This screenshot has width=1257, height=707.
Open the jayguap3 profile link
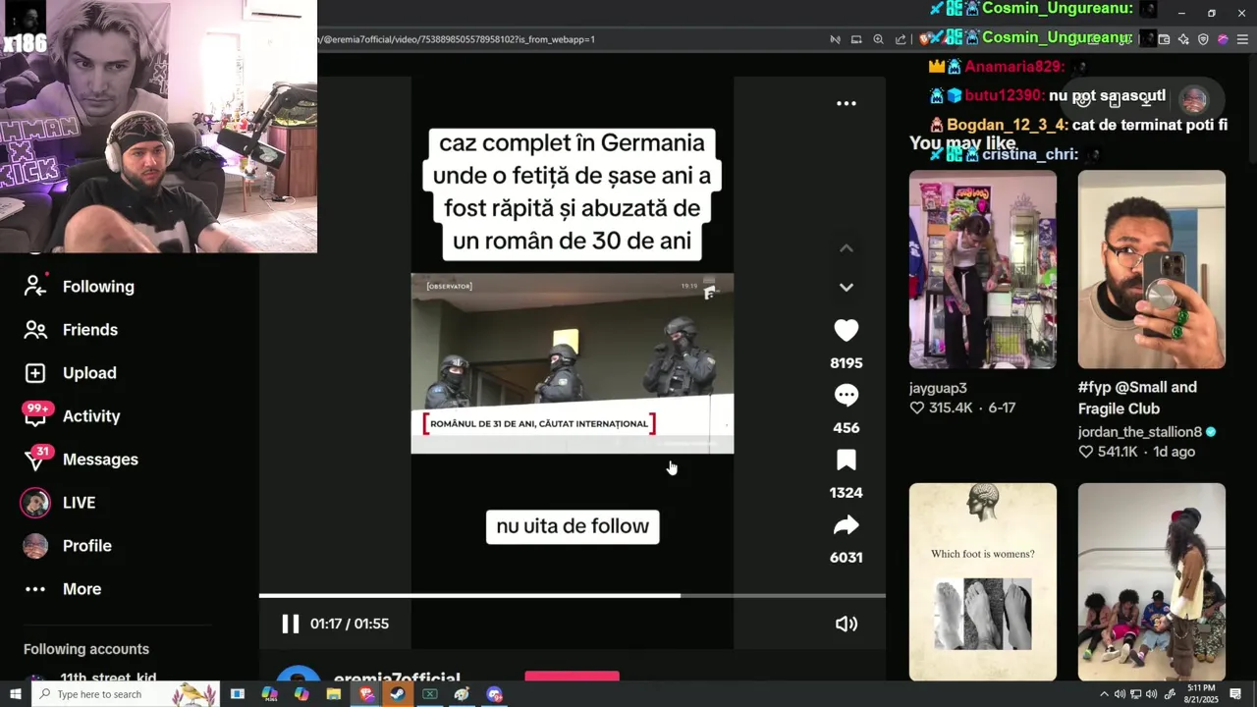pyautogui.click(x=938, y=388)
